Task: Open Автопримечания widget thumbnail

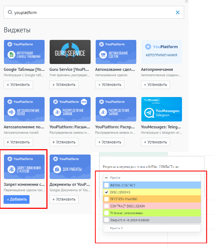Action: [x=161, y=52]
